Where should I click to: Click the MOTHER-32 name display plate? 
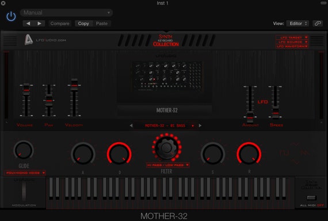165,110
